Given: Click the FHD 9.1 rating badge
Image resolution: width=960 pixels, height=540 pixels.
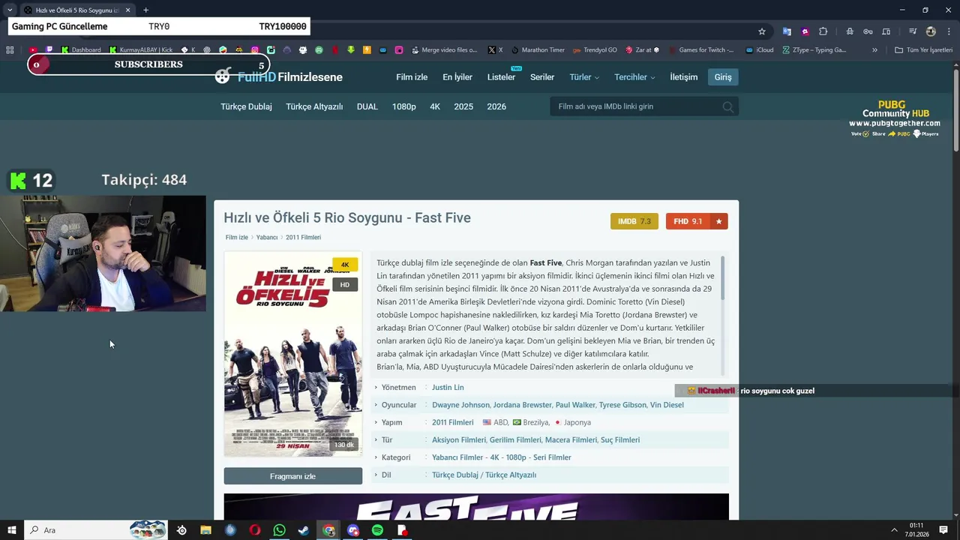Looking at the screenshot, I should pyautogui.click(x=688, y=221).
